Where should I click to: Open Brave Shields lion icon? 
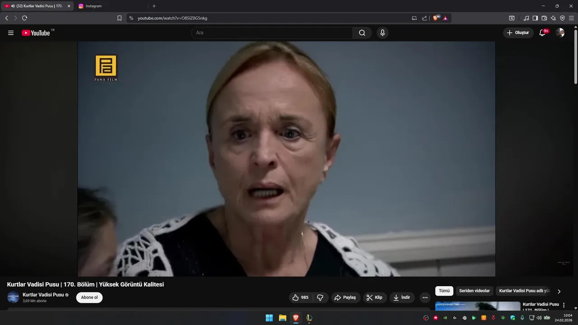(x=436, y=18)
